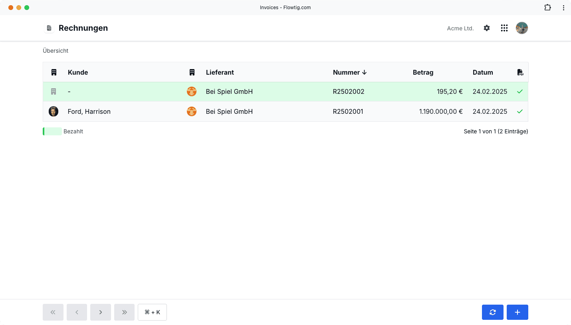Click customer name Ford, Harrison

[89, 111]
